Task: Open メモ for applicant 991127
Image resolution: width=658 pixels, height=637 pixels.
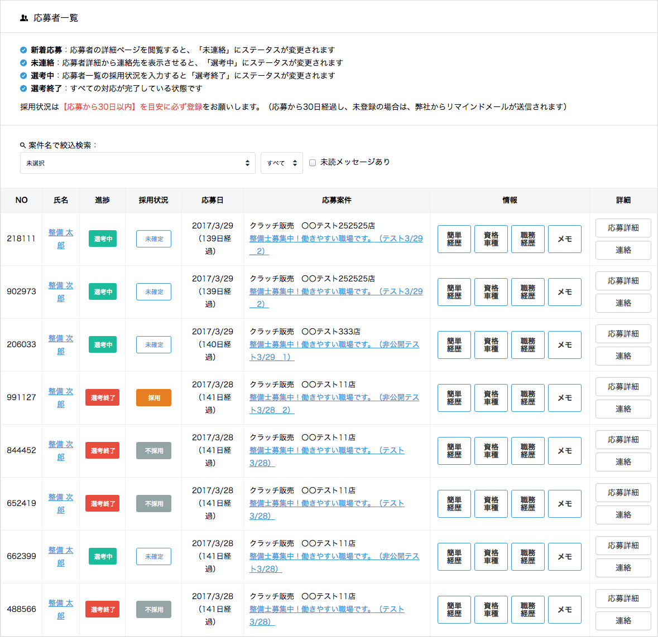Action: coord(564,397)
